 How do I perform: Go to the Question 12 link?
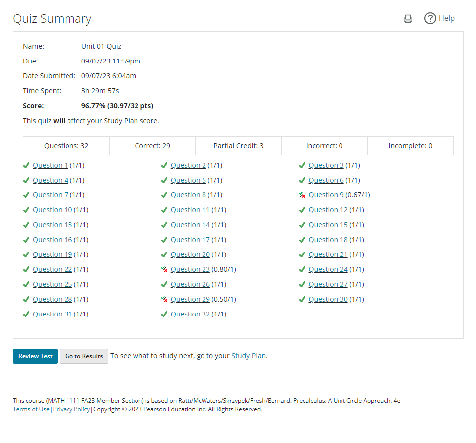click(328, 210)
